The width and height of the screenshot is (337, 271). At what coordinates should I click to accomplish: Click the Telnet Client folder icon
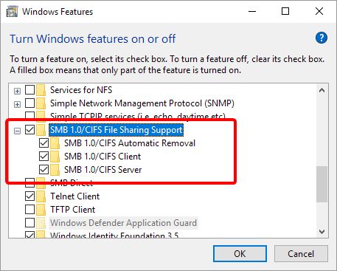click(41, 196)
